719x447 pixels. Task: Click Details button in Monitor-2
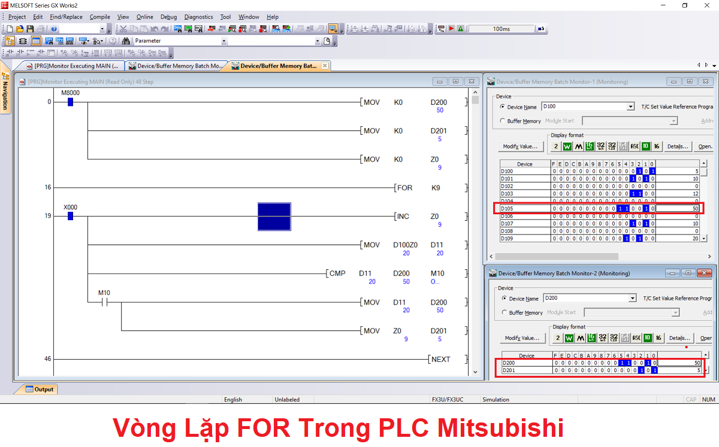[x=679, y=337]
